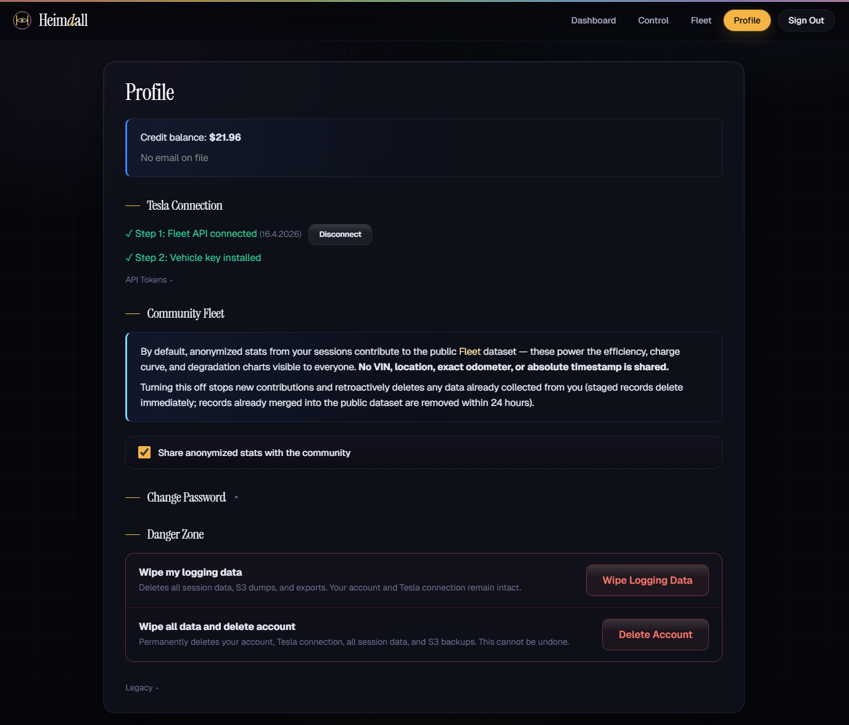Disconnect the Tesla Fleet API
This screenshot has height=725, width=849.
(x=340, y=234)
